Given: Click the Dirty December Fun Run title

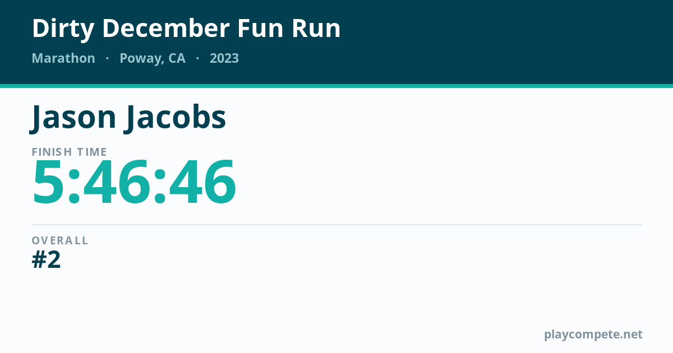Looking at the screenshot, I should pyautogui.click(x=186, y=29).
